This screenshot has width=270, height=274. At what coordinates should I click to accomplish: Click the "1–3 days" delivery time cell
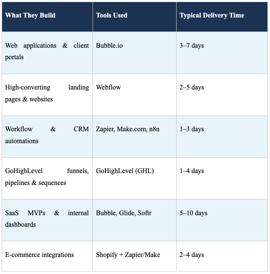(x=192, y=129)
